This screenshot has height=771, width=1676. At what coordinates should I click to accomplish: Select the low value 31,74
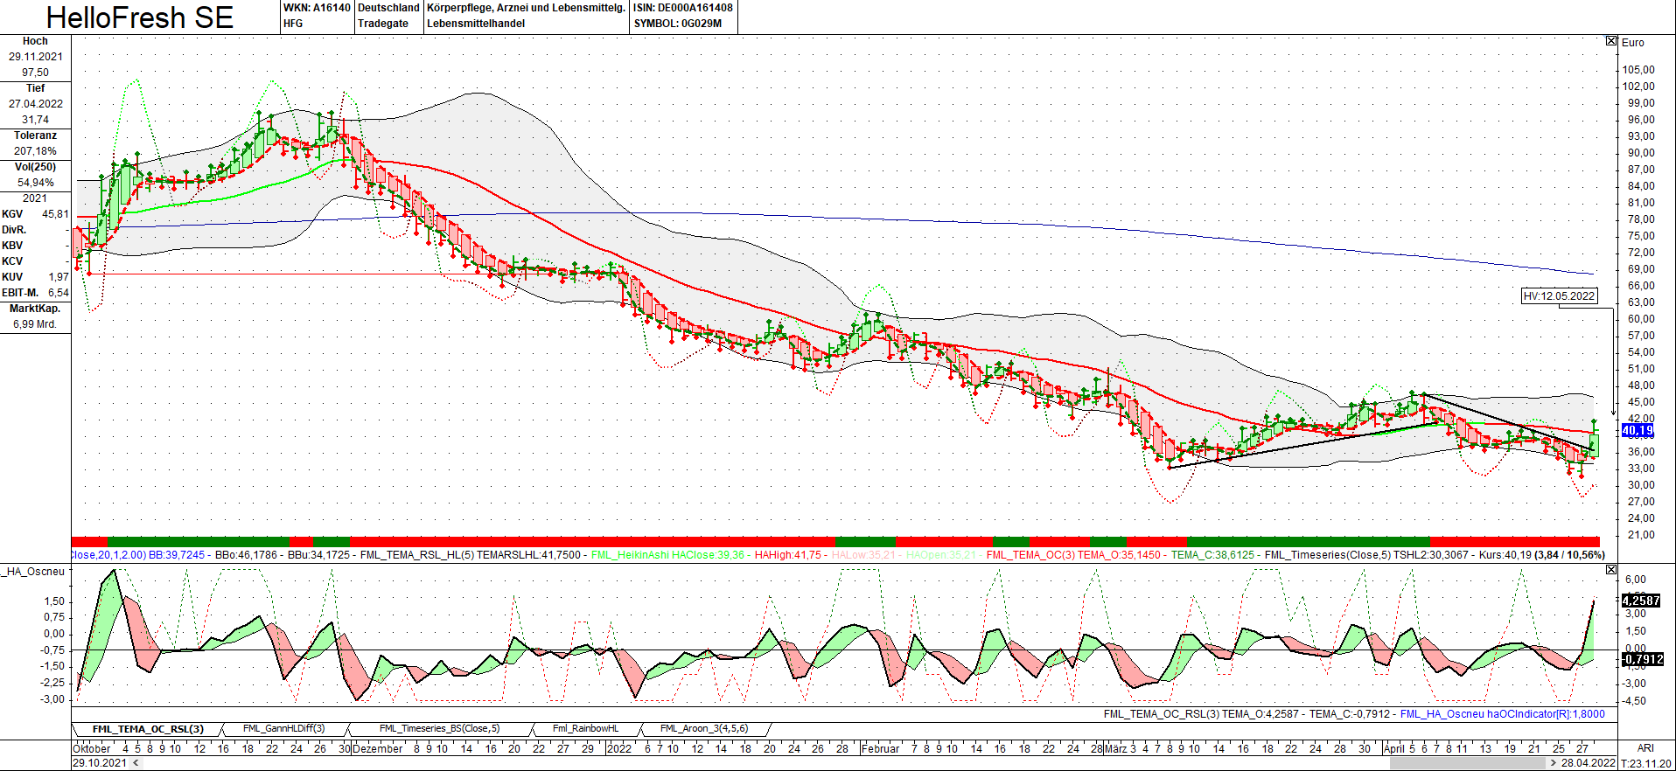coord(36,120)
